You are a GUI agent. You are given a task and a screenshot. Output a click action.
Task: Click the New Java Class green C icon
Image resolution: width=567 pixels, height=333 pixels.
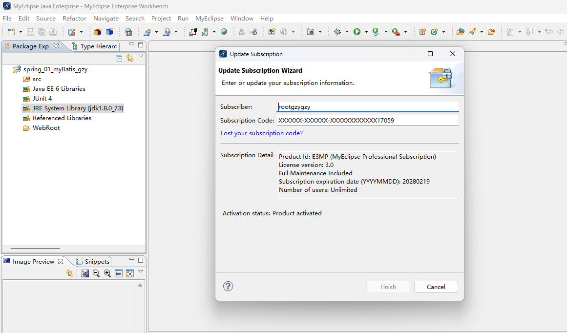tap(434, 32)
